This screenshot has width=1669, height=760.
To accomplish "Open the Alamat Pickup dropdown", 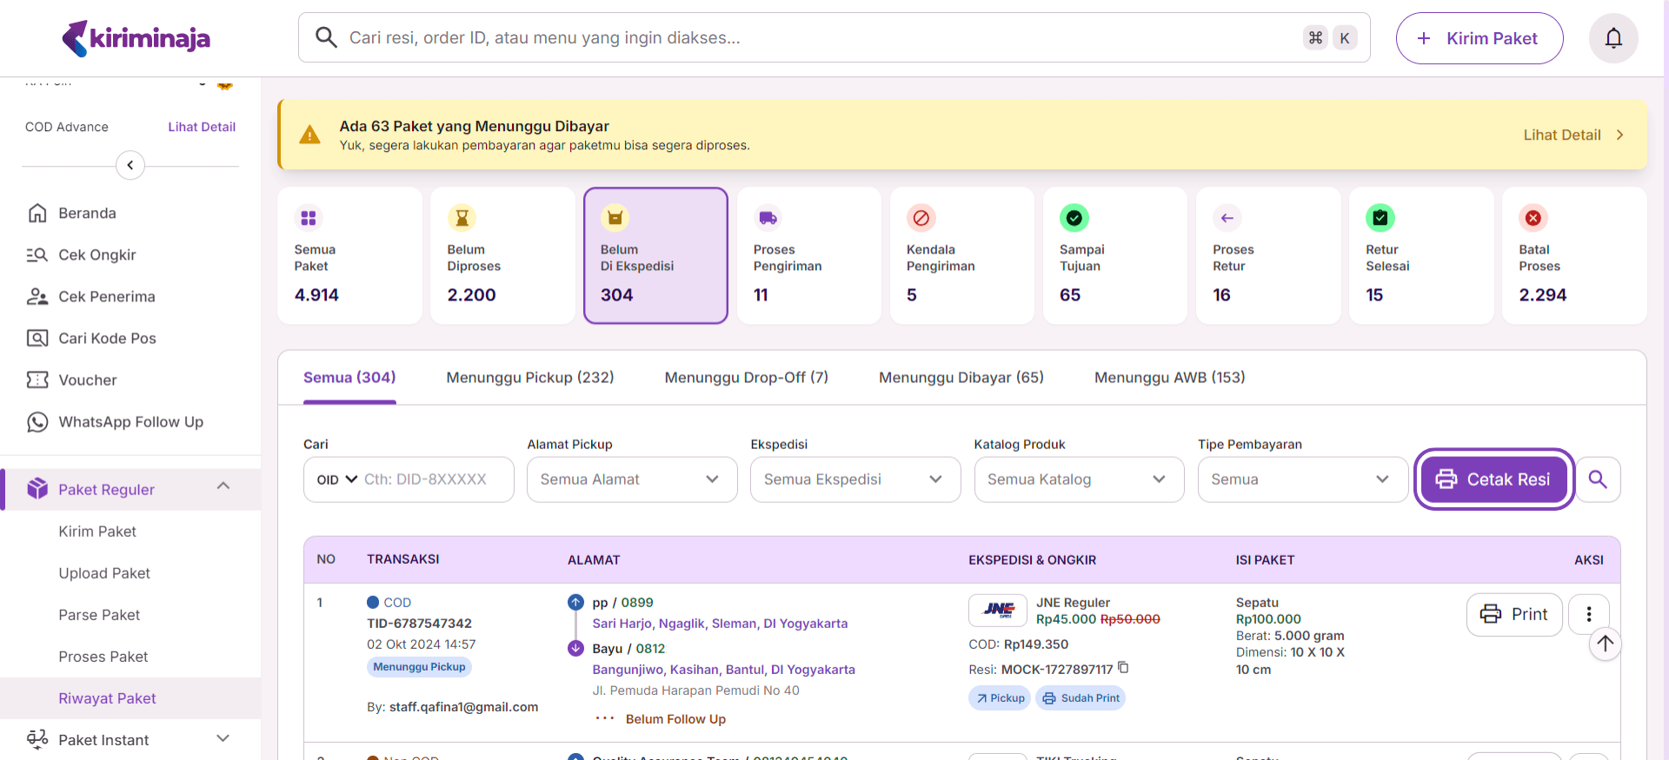I will tap(631, 479).
